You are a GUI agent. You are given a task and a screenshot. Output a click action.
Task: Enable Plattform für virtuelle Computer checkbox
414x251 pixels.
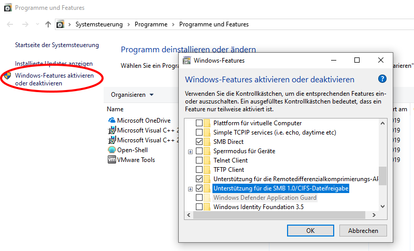click(199, 123)
